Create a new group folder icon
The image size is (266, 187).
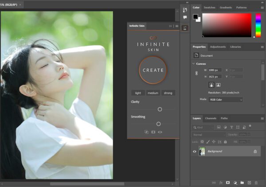242,183
